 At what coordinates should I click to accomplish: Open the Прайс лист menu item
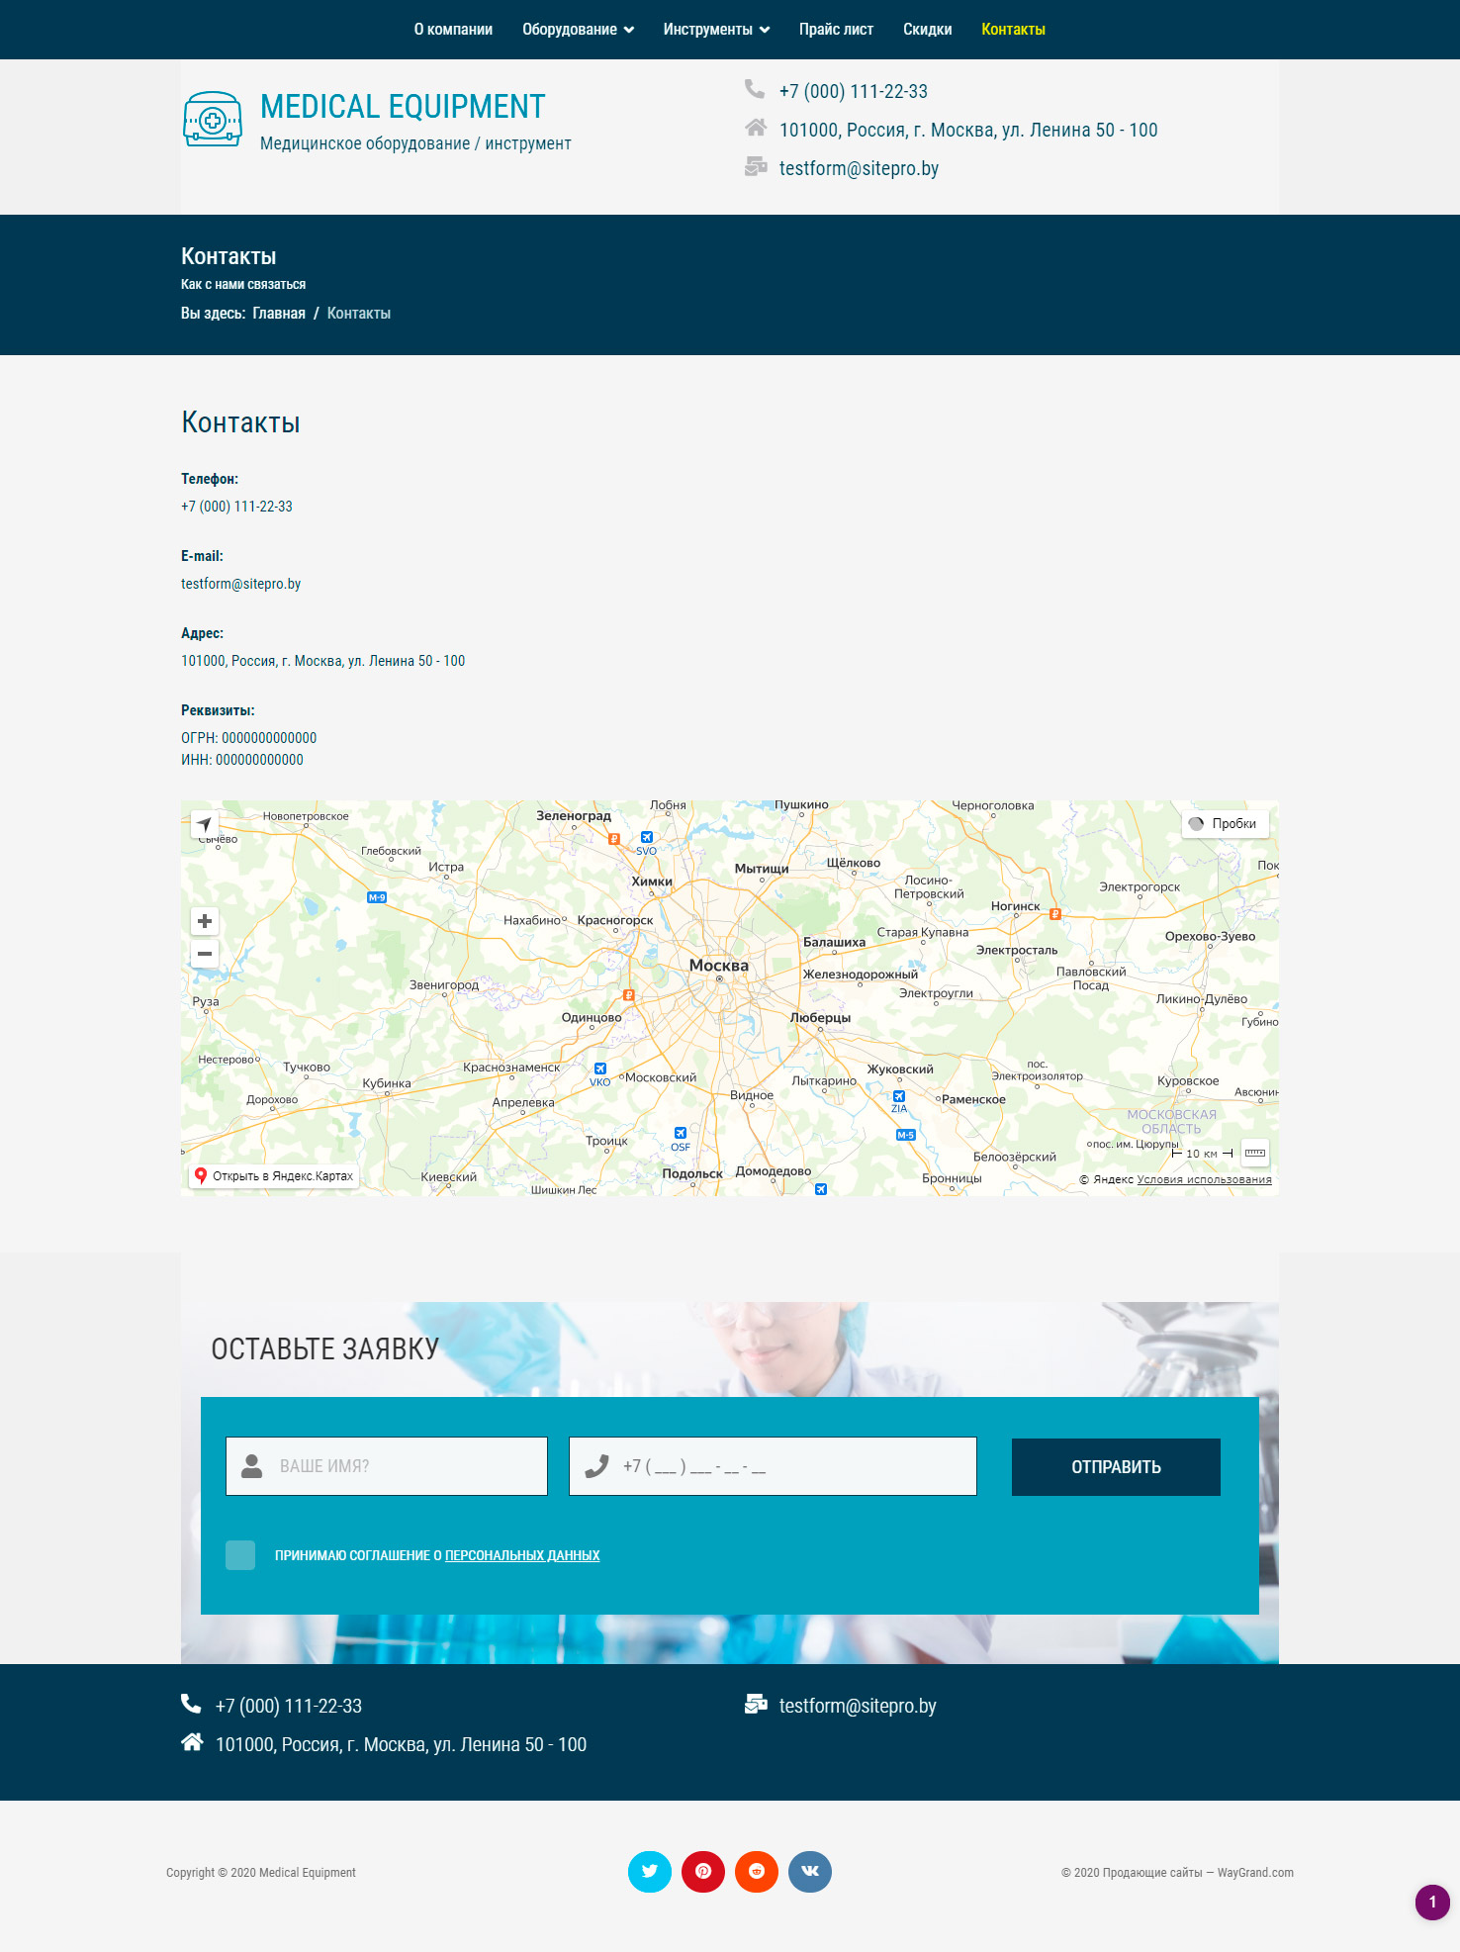coord(836,30)
